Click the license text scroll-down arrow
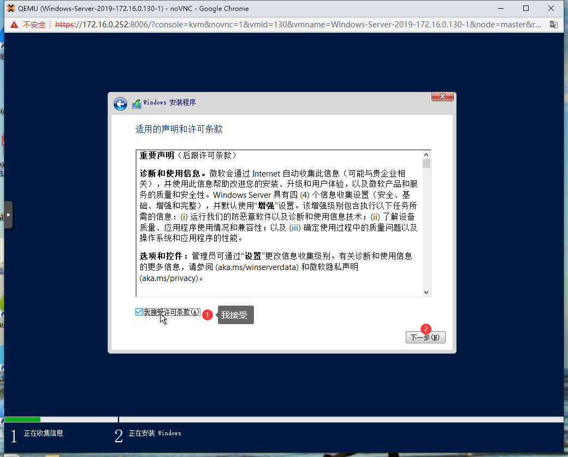 [427, 292]
